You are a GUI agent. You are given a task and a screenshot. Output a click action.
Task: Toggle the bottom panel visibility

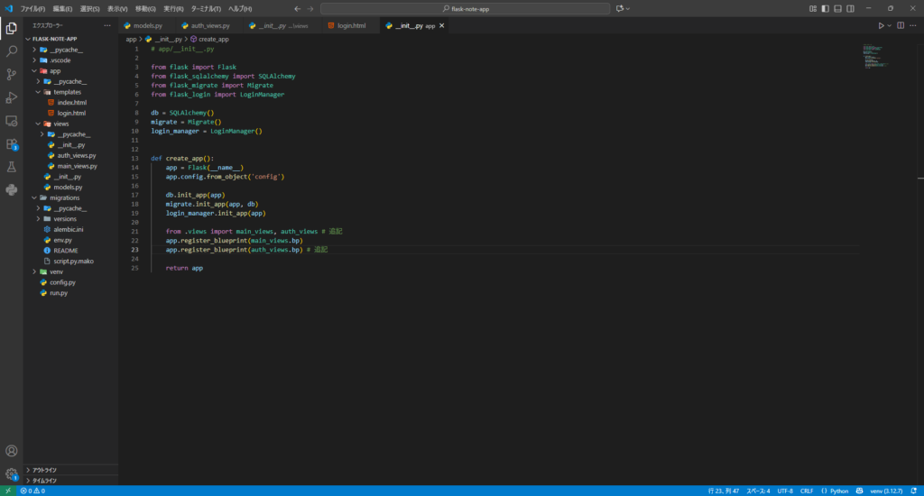coord(837,8)
